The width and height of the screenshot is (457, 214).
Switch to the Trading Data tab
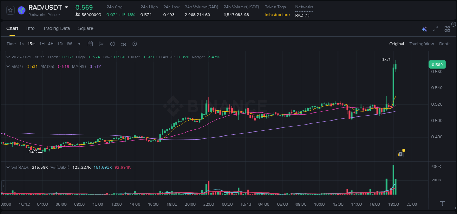coord(56,28)
